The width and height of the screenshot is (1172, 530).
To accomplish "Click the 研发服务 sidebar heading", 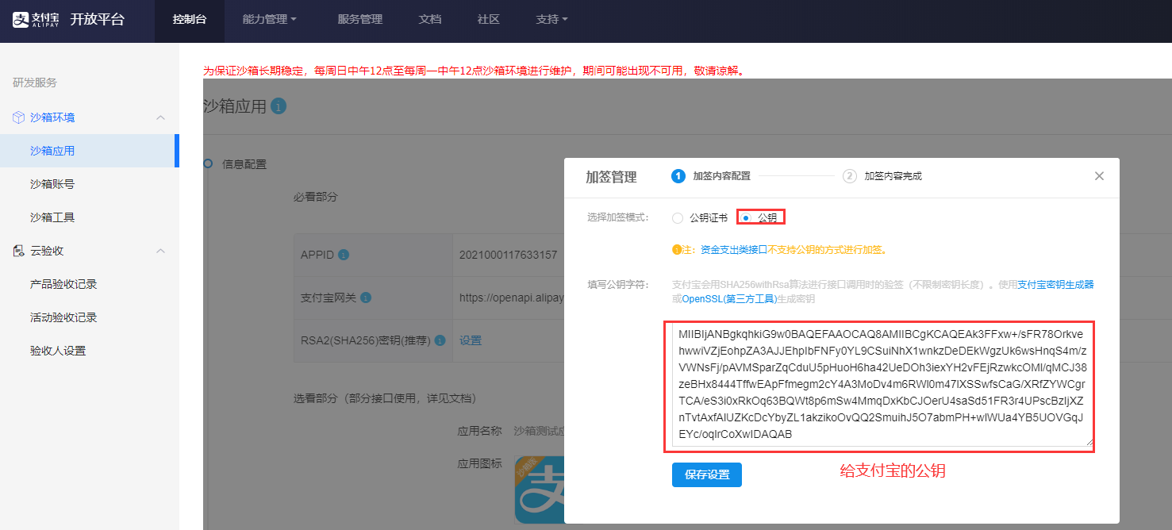I will pyautogui.click(x=35, y=83).
